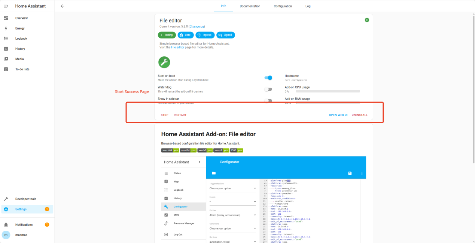Disable the Start on boot switch

point(268,78)
